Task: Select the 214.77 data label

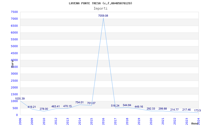Action: [x=174, y=110]
